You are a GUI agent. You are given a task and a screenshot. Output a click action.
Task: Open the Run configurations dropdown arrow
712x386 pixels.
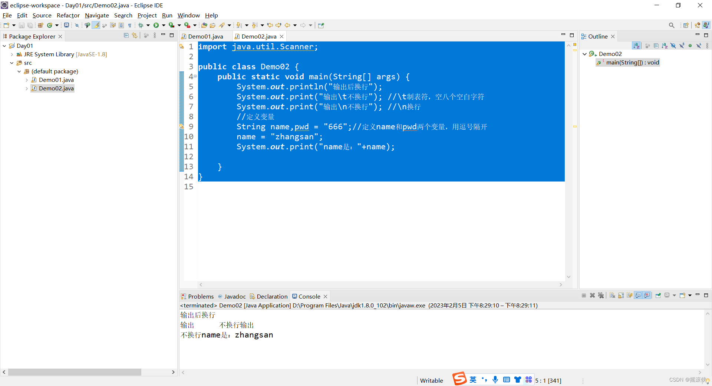(164, 25)
